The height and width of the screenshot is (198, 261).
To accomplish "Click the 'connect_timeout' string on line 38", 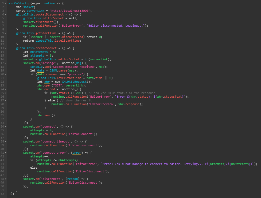I will point(56,142).
